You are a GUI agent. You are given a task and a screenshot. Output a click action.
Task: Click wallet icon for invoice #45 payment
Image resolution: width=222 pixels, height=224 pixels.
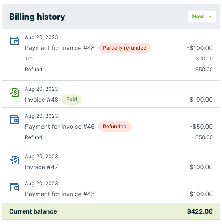click(x=14, y=187)
